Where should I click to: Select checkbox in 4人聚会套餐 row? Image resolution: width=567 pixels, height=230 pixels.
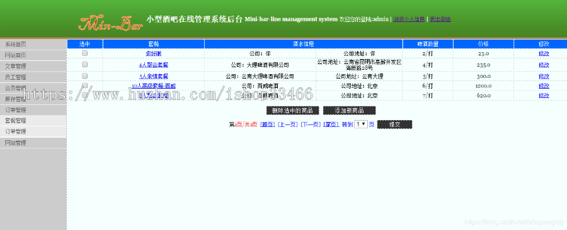(84, 64)
